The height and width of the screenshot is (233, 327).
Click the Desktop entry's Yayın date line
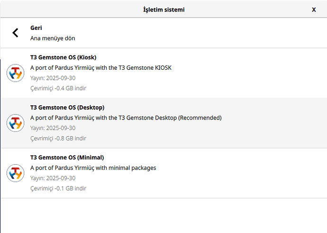tap(53, 128)
